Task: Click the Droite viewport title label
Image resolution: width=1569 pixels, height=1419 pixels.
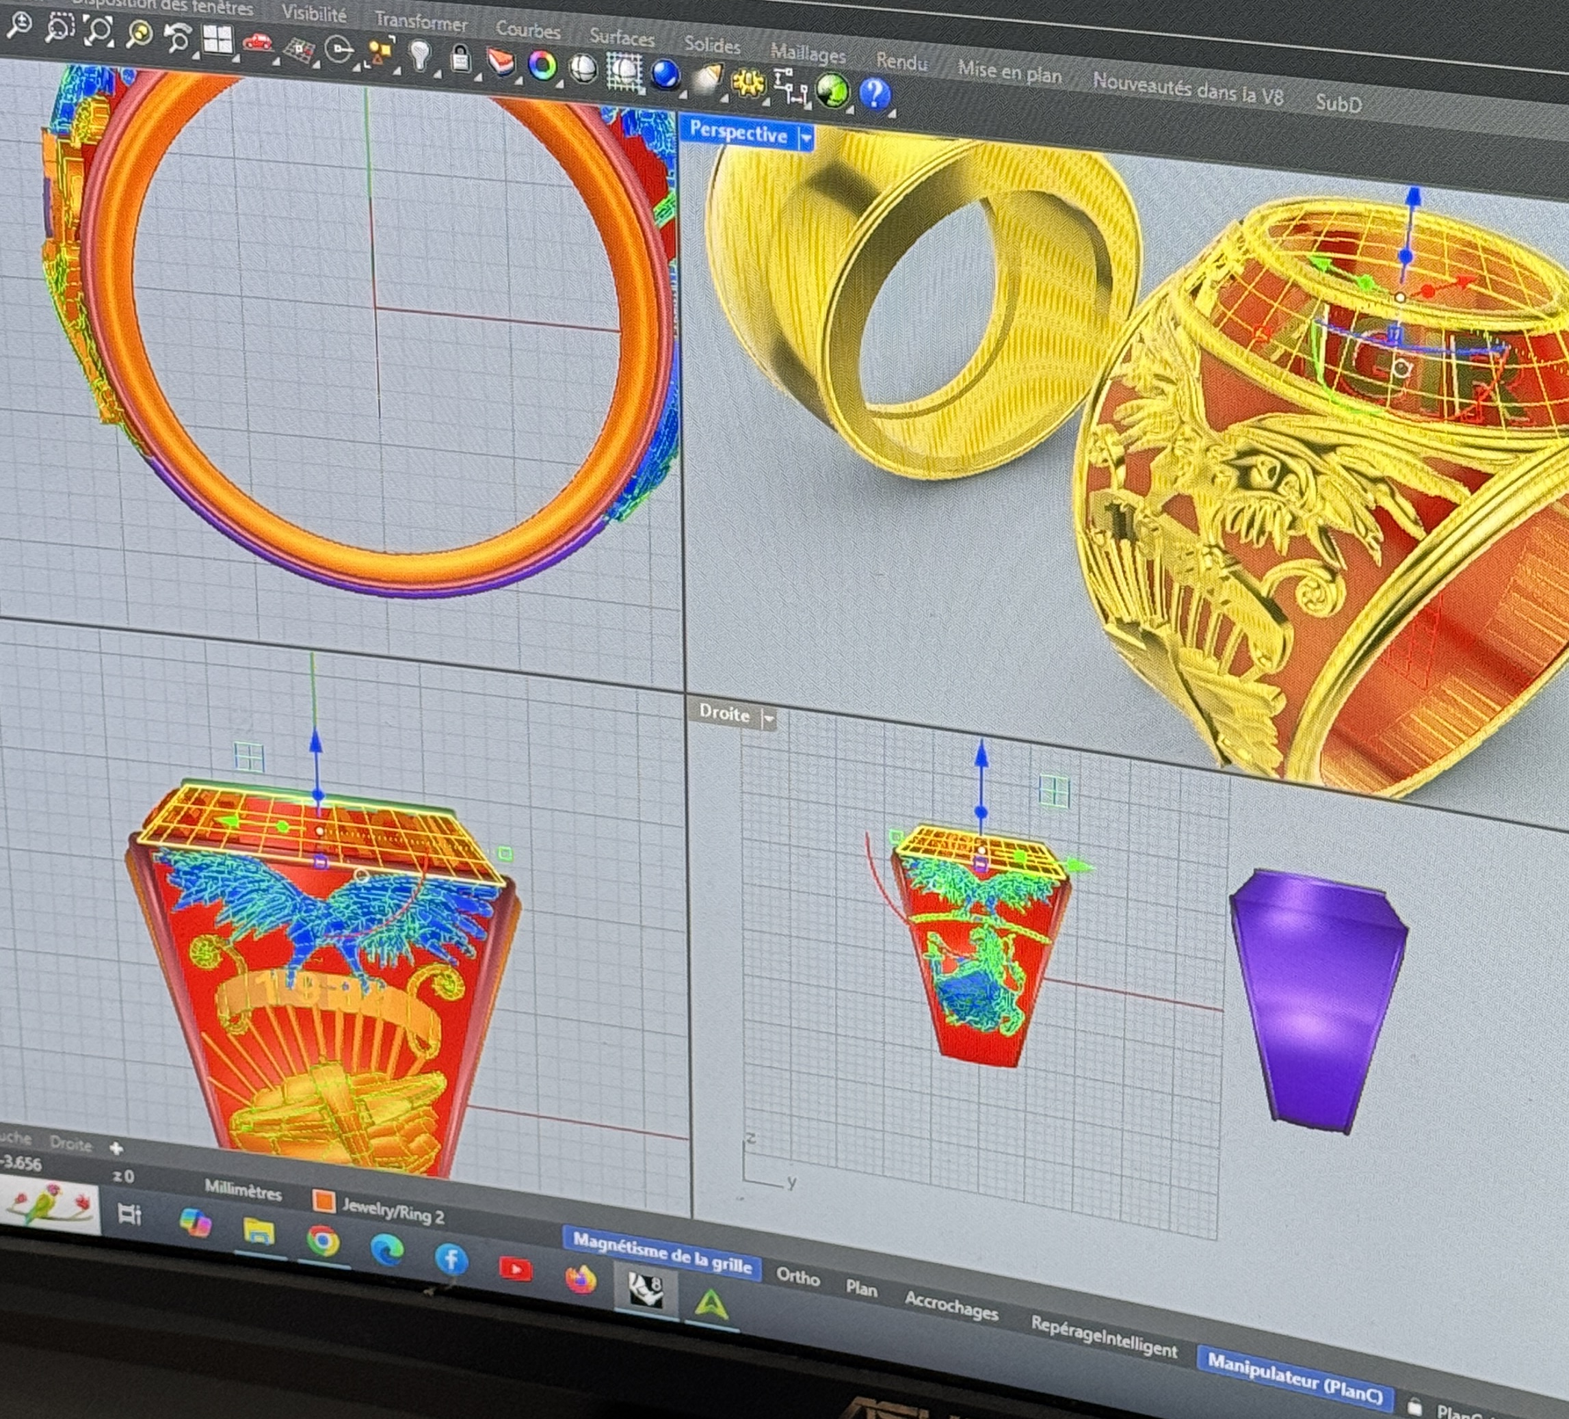Action: click(x=724, y=713)
